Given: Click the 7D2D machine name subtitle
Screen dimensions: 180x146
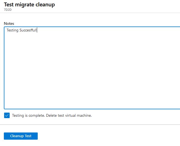Looking at the screenshot, I should (x=8, y=10).
